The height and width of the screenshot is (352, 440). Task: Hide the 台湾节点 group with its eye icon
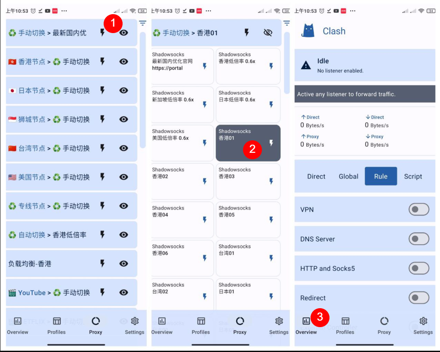[123, 148]
